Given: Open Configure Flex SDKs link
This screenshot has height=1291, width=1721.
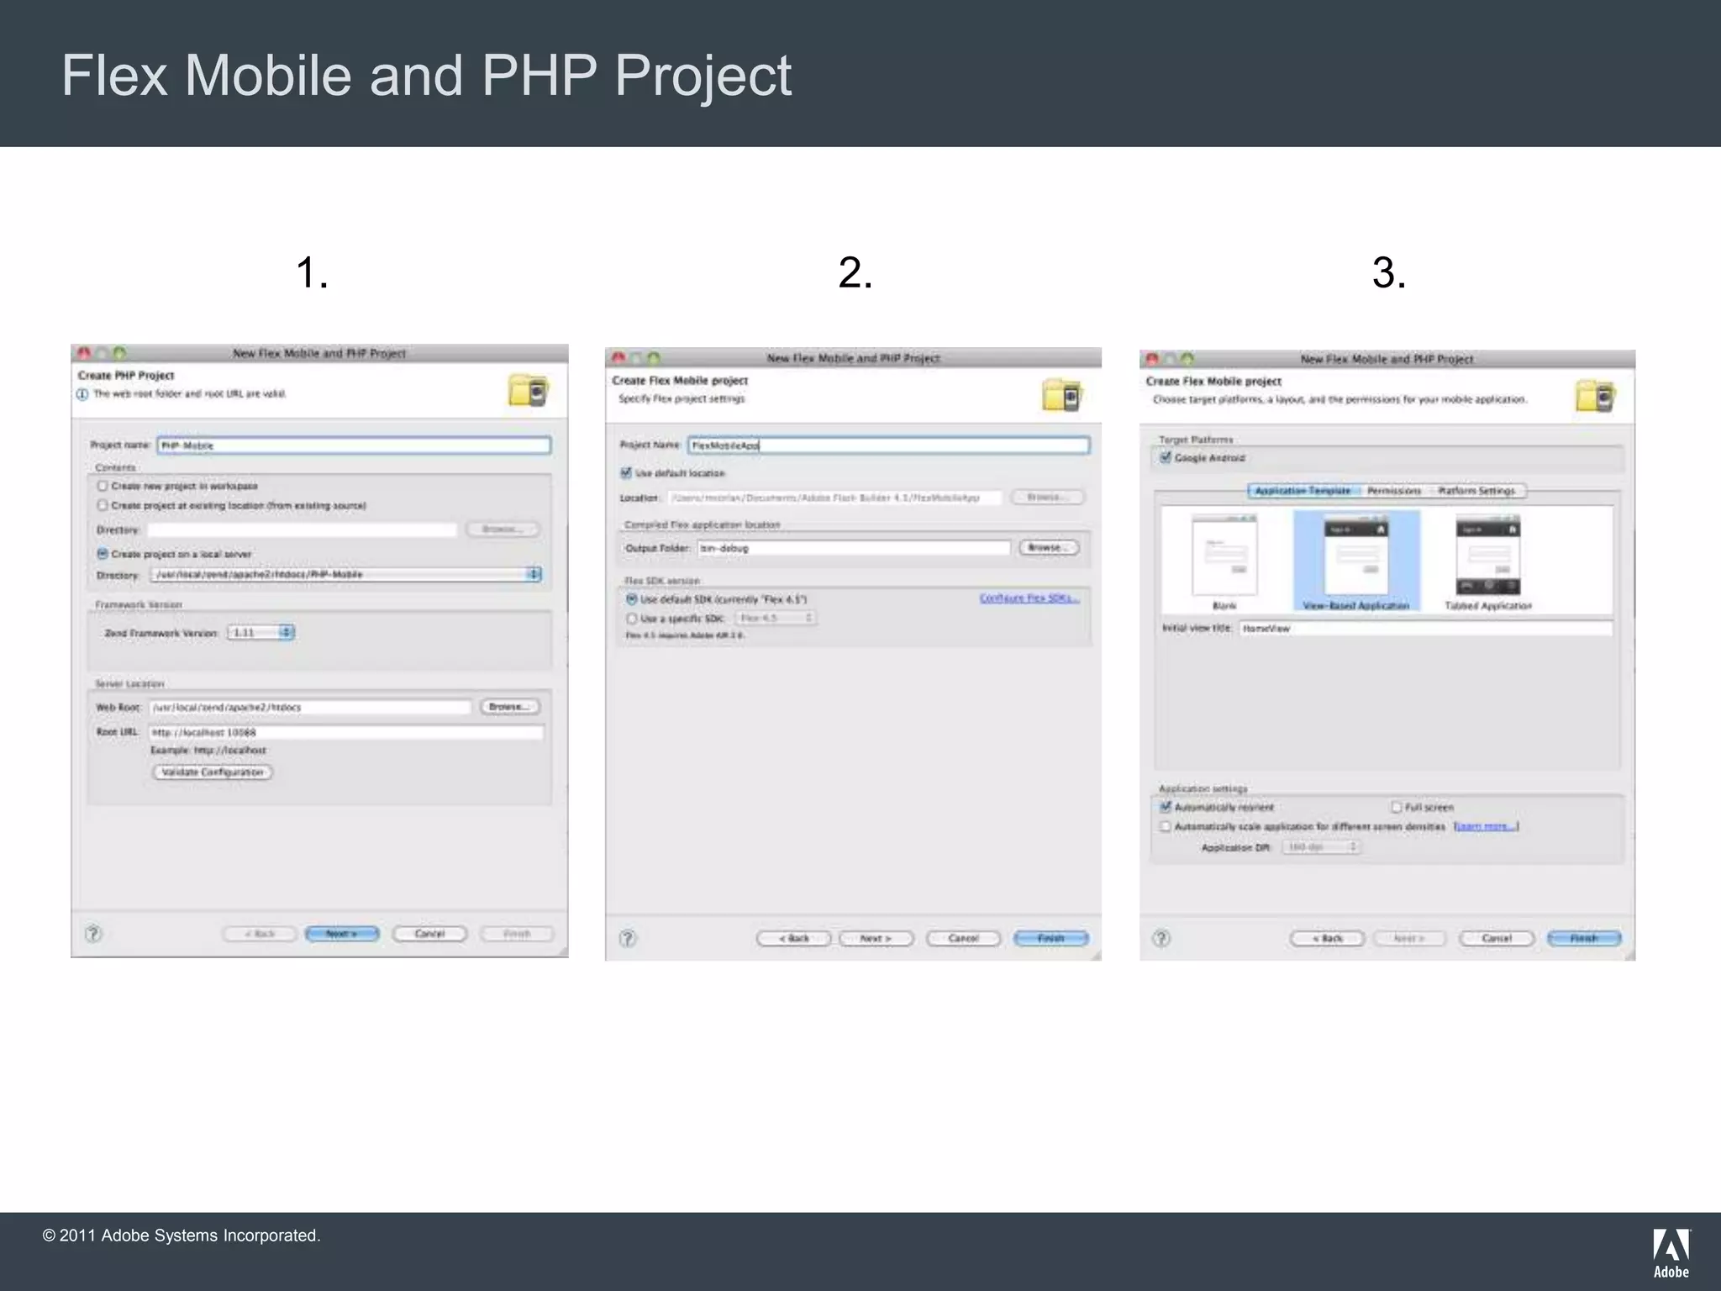Looking at the screenshot, I should tap(1029, 598).
